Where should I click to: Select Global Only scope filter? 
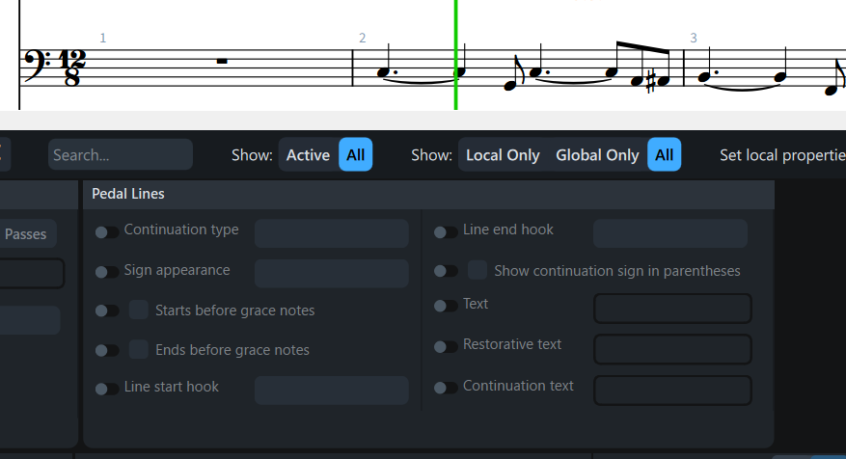597,155
